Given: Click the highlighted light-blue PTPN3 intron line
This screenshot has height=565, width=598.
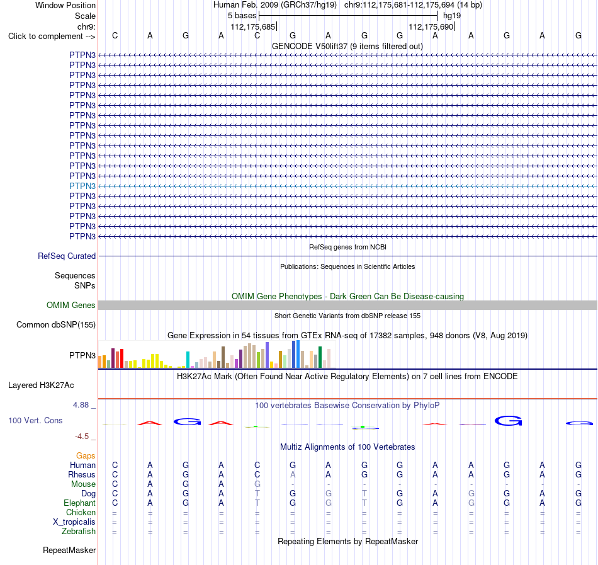Looking at the screenshot, I should [347, 186].
